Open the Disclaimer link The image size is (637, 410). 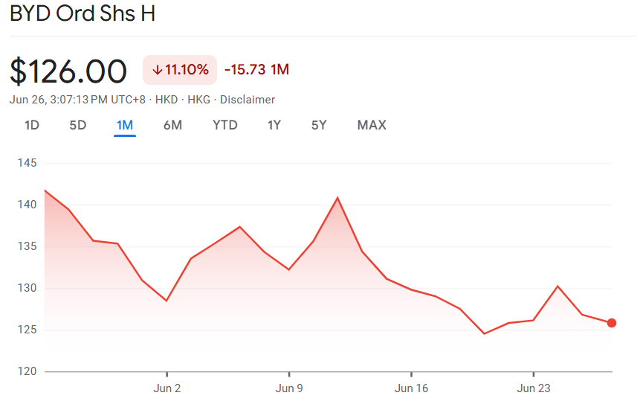[x=248, y=100]
